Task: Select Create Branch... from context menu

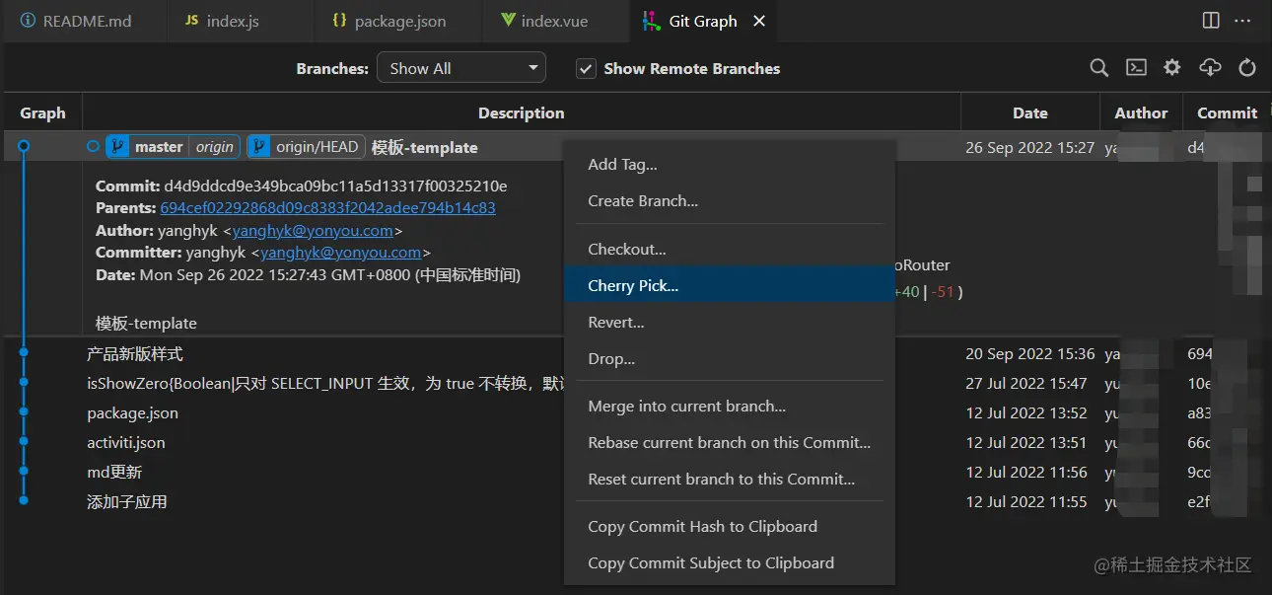Action: 730,201
